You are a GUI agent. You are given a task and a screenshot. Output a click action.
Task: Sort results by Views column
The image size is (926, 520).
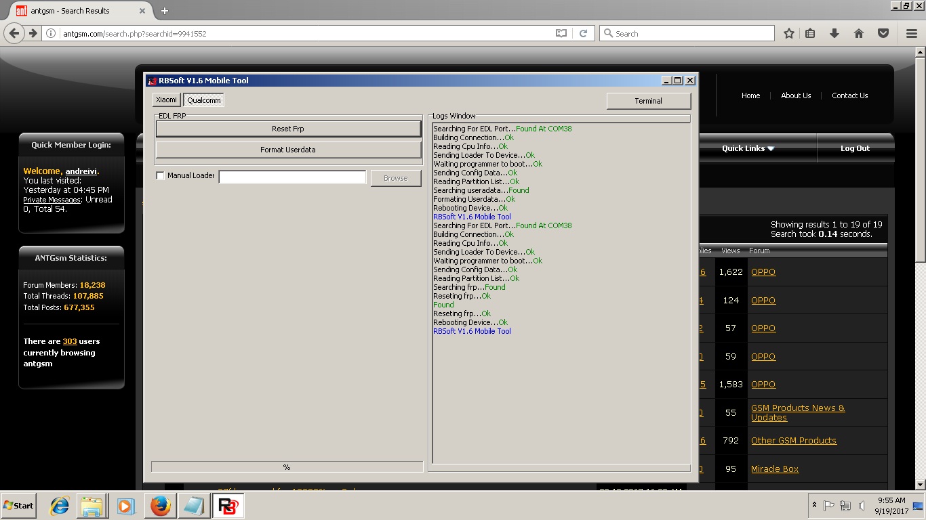pyautogui.click(x=730, y=251)
